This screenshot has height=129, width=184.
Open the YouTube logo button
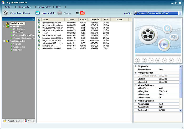tap(80, 13)
